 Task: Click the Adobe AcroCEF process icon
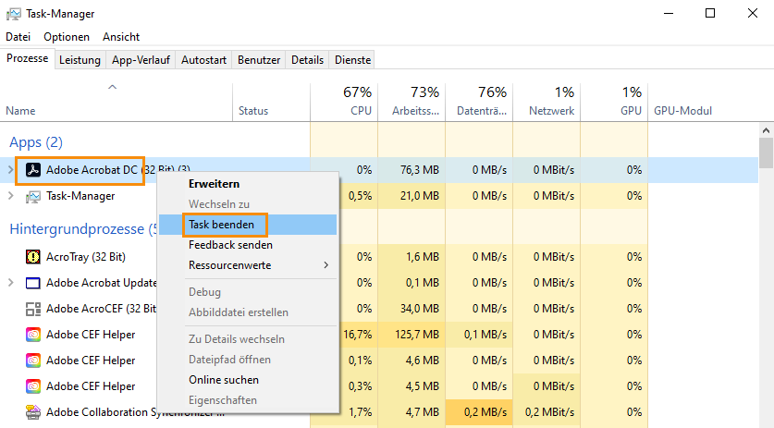click(x=32, y=309)
